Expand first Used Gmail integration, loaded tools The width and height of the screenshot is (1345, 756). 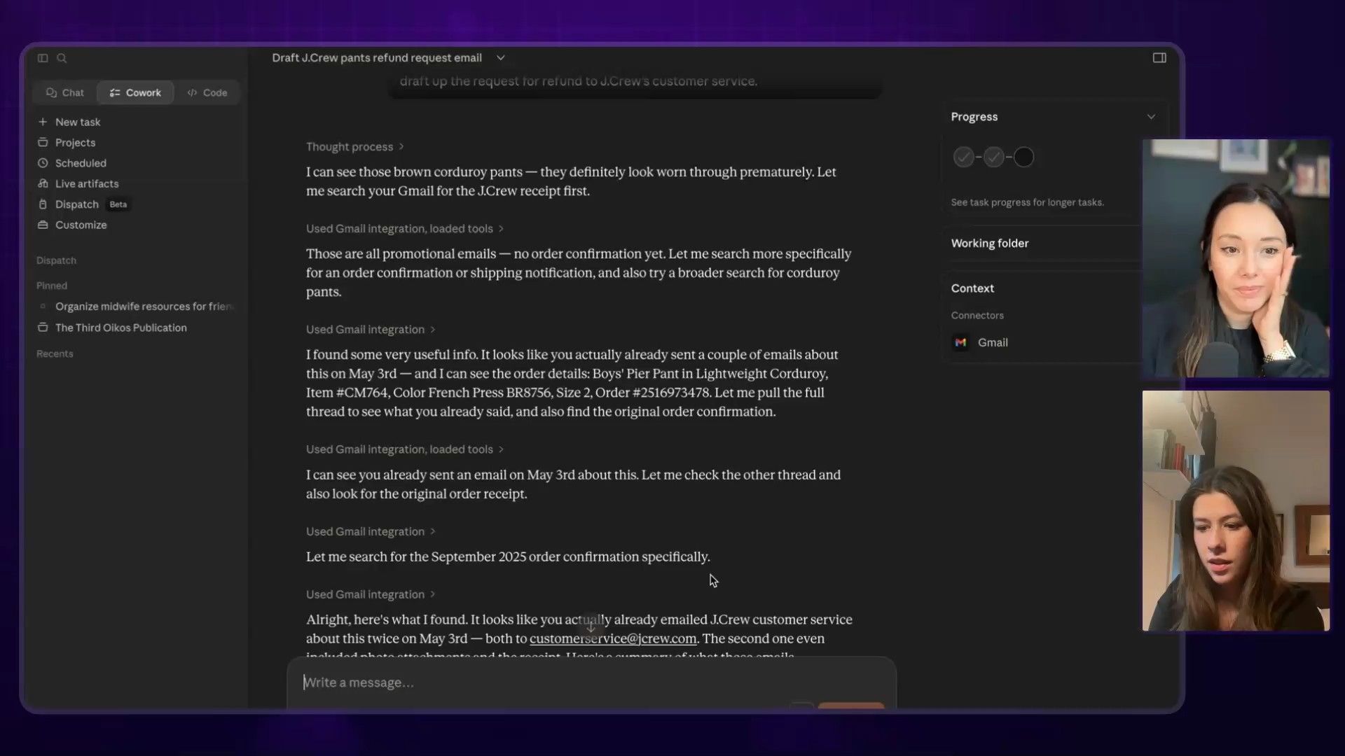(405, 229)
